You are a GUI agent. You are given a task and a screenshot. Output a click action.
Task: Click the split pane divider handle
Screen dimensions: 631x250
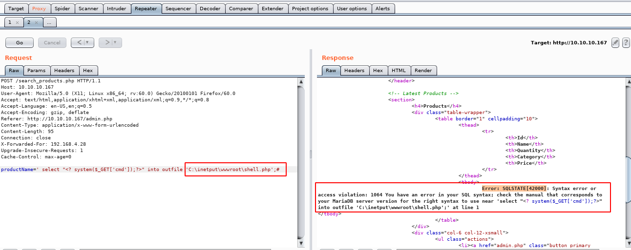311,154
